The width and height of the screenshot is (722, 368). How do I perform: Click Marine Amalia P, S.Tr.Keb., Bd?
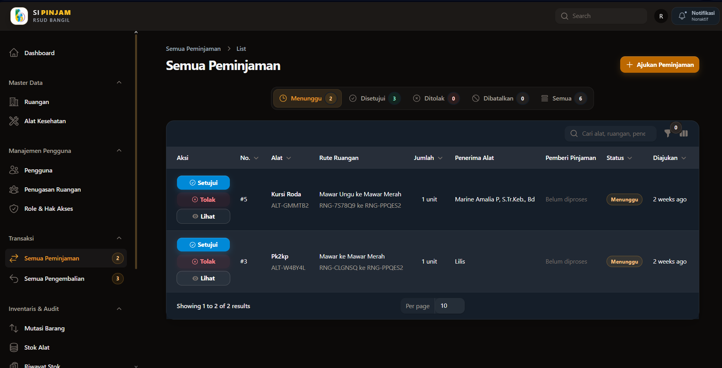[495, 199]
